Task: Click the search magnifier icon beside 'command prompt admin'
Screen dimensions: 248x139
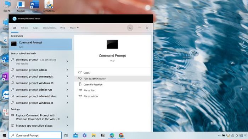Action: pyautogui.click(x=12, y=69)
